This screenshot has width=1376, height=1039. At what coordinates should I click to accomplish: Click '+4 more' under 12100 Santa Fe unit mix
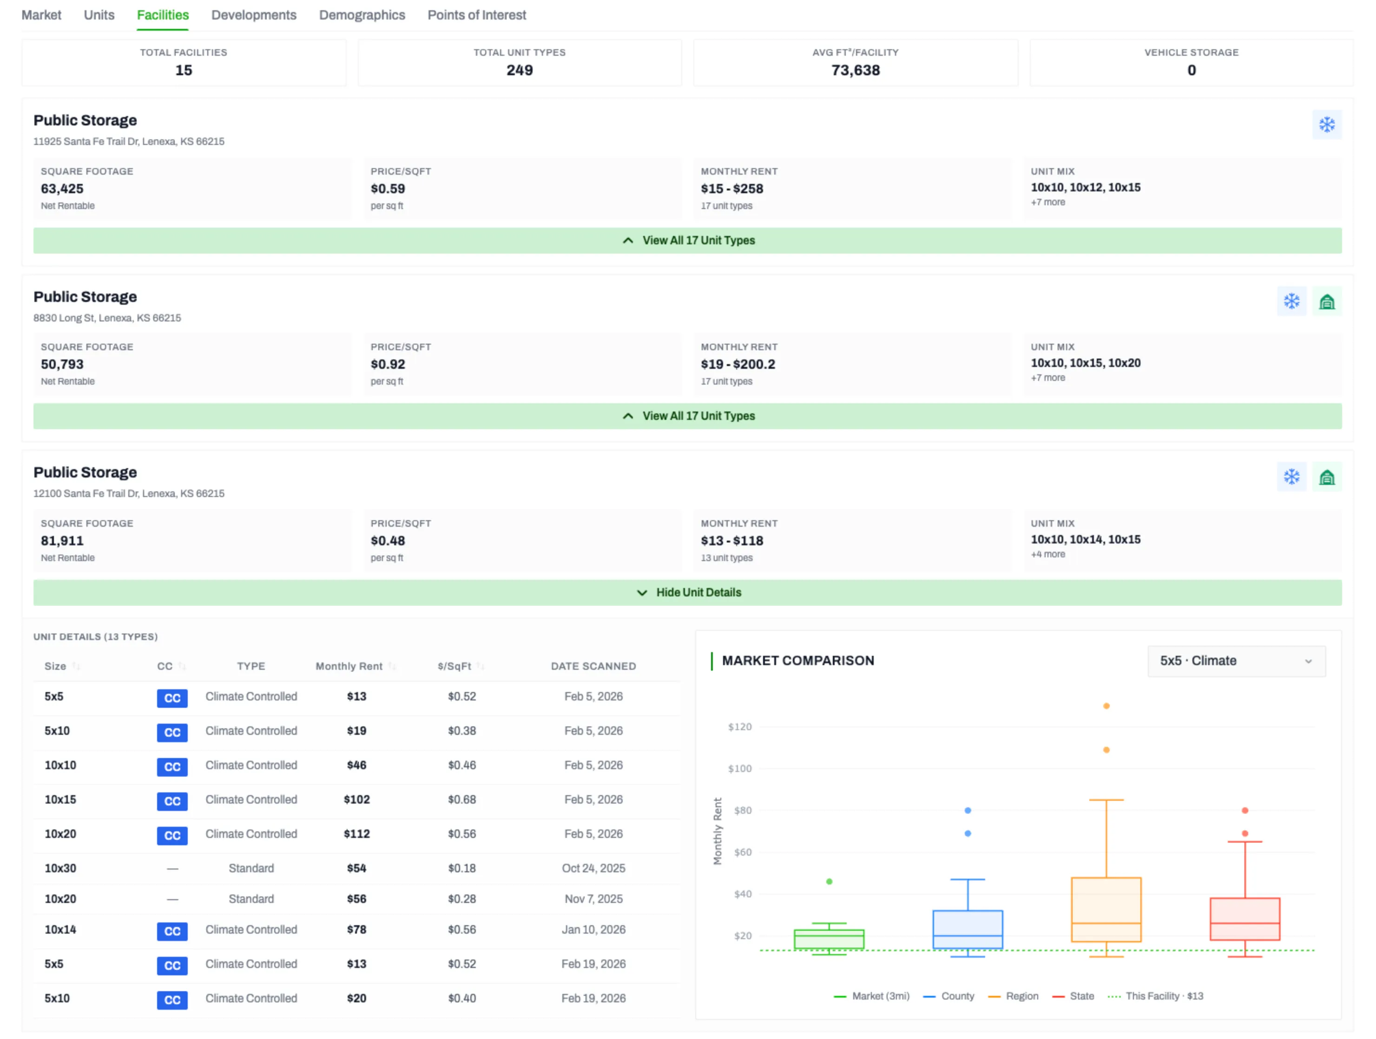click(1047, 555)
